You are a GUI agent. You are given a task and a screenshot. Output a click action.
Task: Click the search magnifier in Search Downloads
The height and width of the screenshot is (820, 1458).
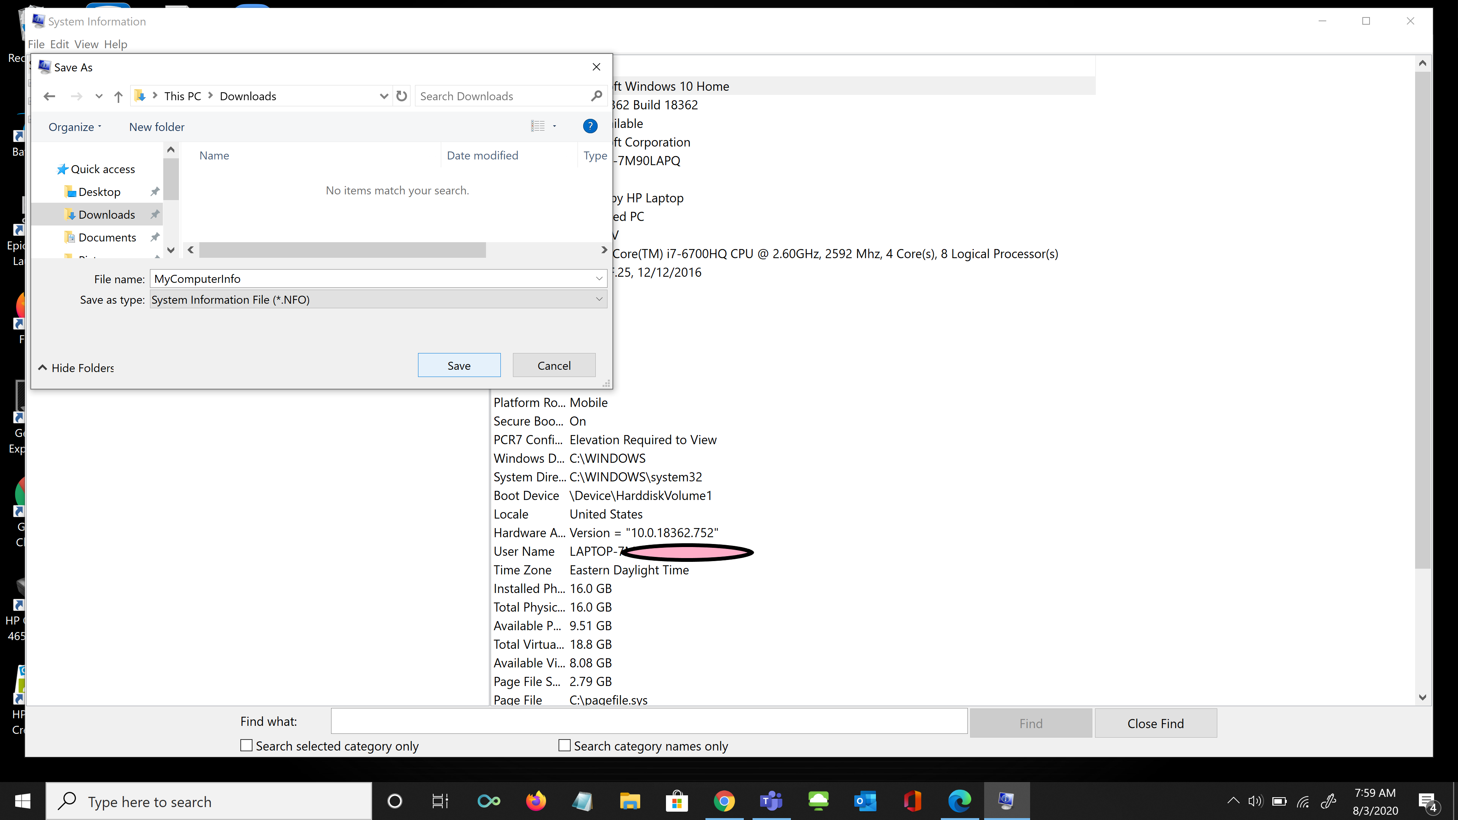596,96
